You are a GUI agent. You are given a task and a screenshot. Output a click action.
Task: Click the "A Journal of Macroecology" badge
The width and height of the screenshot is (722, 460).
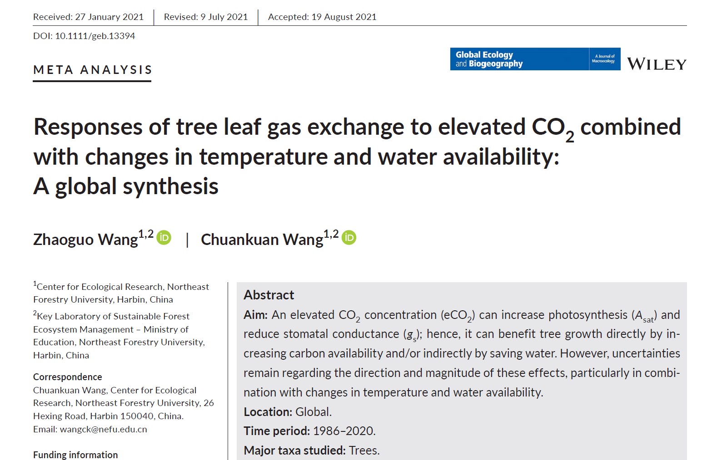pyautogui.click(x=605, y=59)
